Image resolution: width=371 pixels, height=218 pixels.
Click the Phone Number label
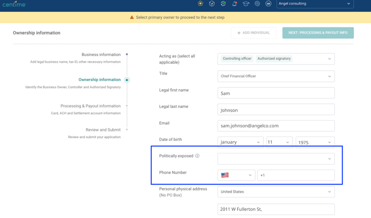coord(173,173)
